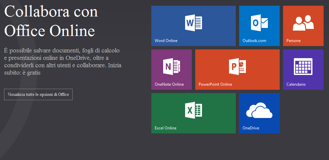The width and height of the screenshot is (329, 160).
Task: Select the 'Excel Online' tile label
Action: (x=166, y=128)
